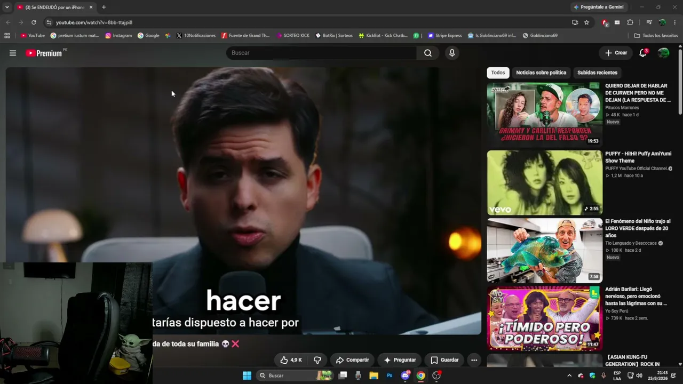
Task: Go back to the previous page
Action: click(x=8, y=22)
